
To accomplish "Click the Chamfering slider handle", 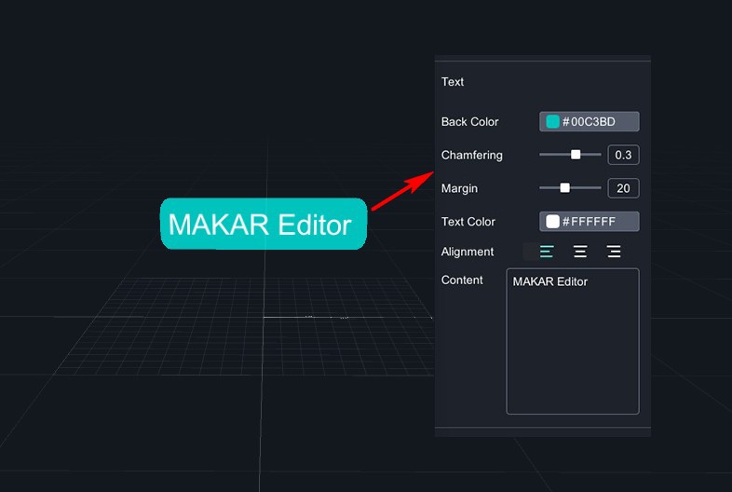I will (576, 155).
